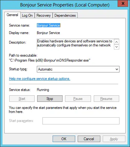Click the description scroll up arrow

[x=117, y=42]
